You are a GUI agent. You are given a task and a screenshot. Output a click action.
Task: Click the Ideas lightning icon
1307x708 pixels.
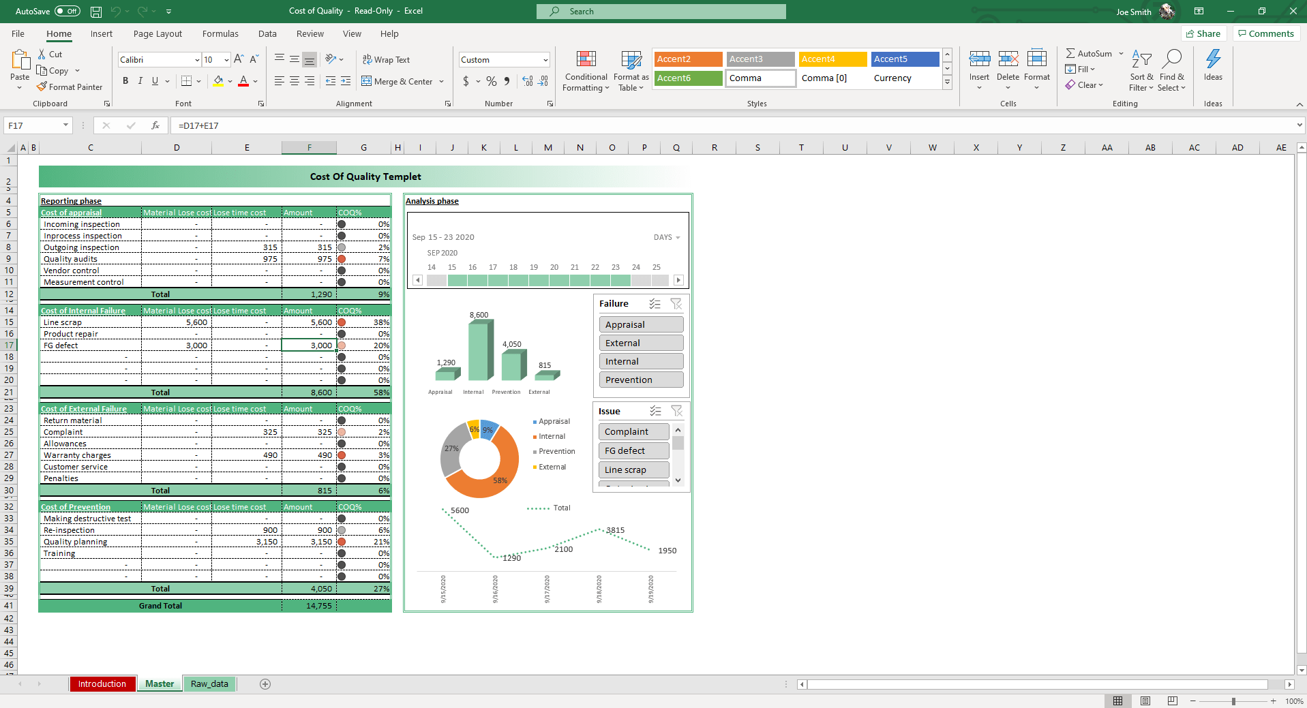point(1213,60)
